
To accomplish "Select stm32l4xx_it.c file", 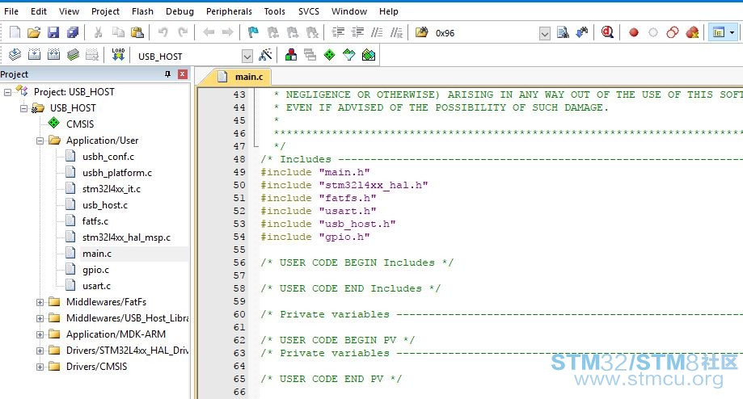I will click(112, 189).
